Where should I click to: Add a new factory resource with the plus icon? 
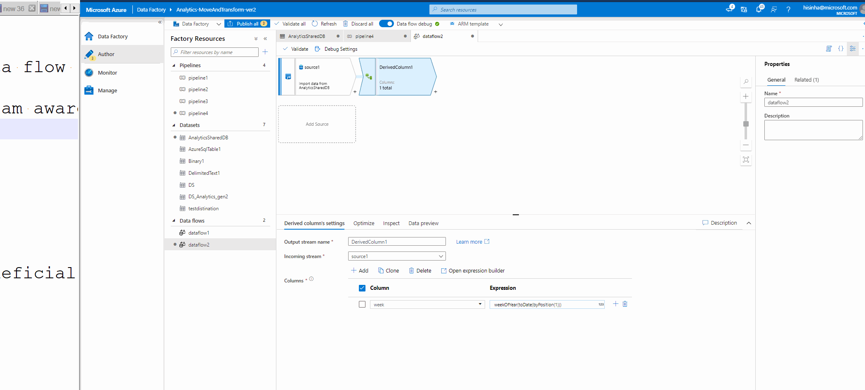tap(265, 52)
